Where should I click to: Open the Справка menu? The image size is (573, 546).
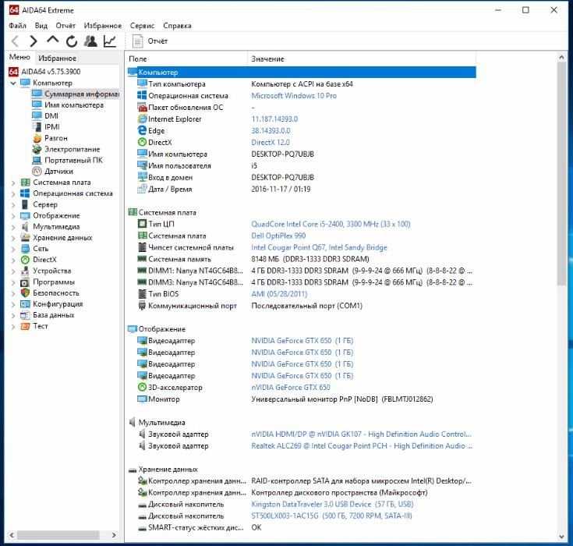[177, 26]
